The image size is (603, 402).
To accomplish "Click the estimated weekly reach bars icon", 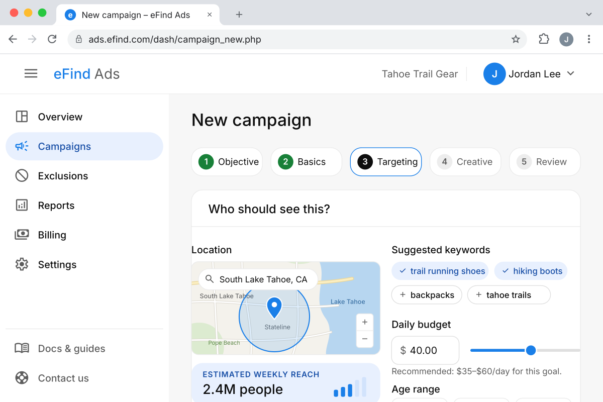I will coord(350,387).
